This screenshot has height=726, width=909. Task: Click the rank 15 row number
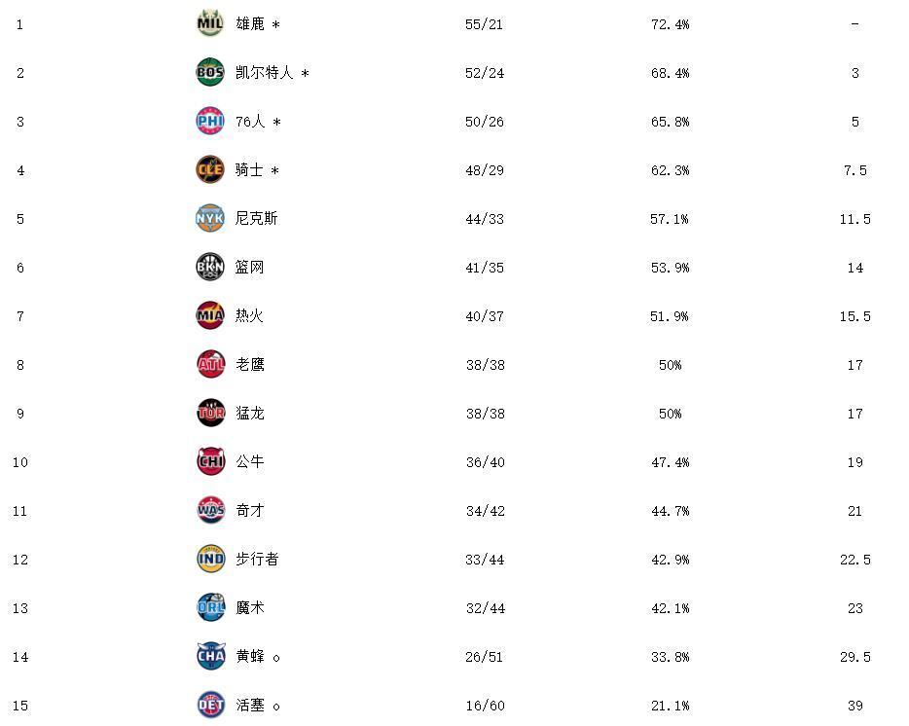click(20, 707)
